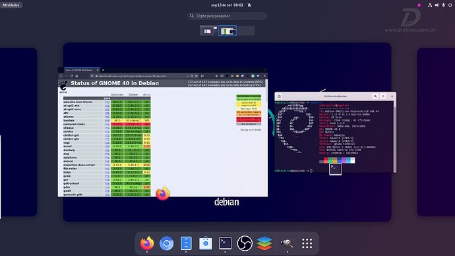Screen dimensions: 455x256
Task: Click the microphone icon in top bar
Action: point(443,5)
